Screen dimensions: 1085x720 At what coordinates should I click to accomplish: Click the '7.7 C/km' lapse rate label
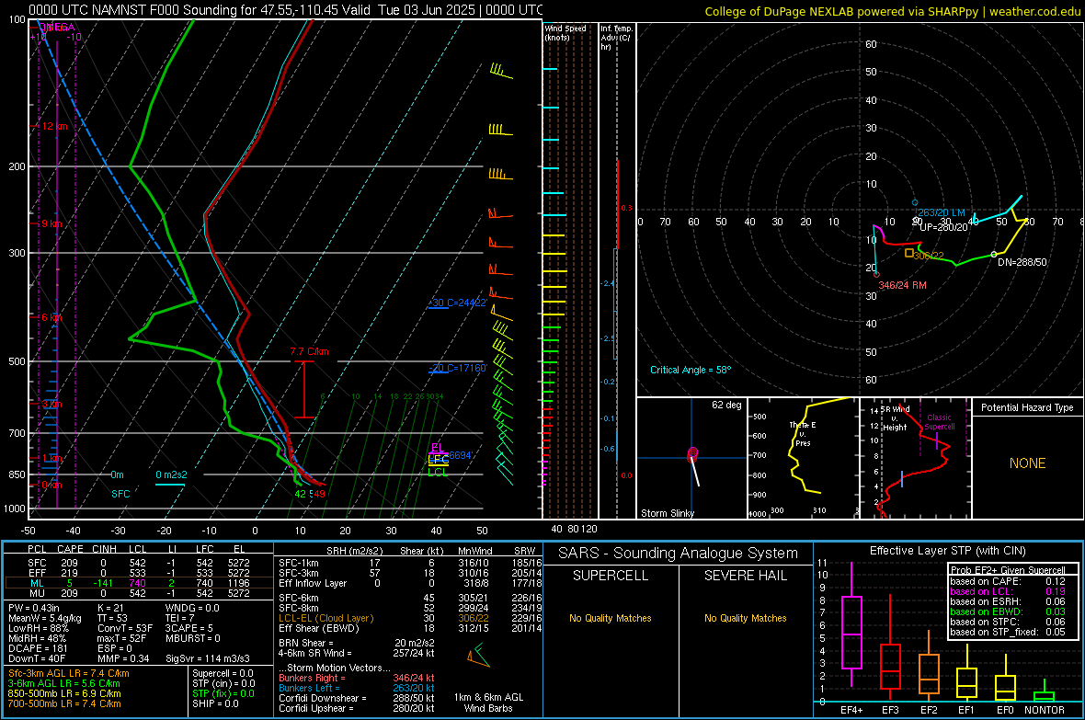(309, 351)
